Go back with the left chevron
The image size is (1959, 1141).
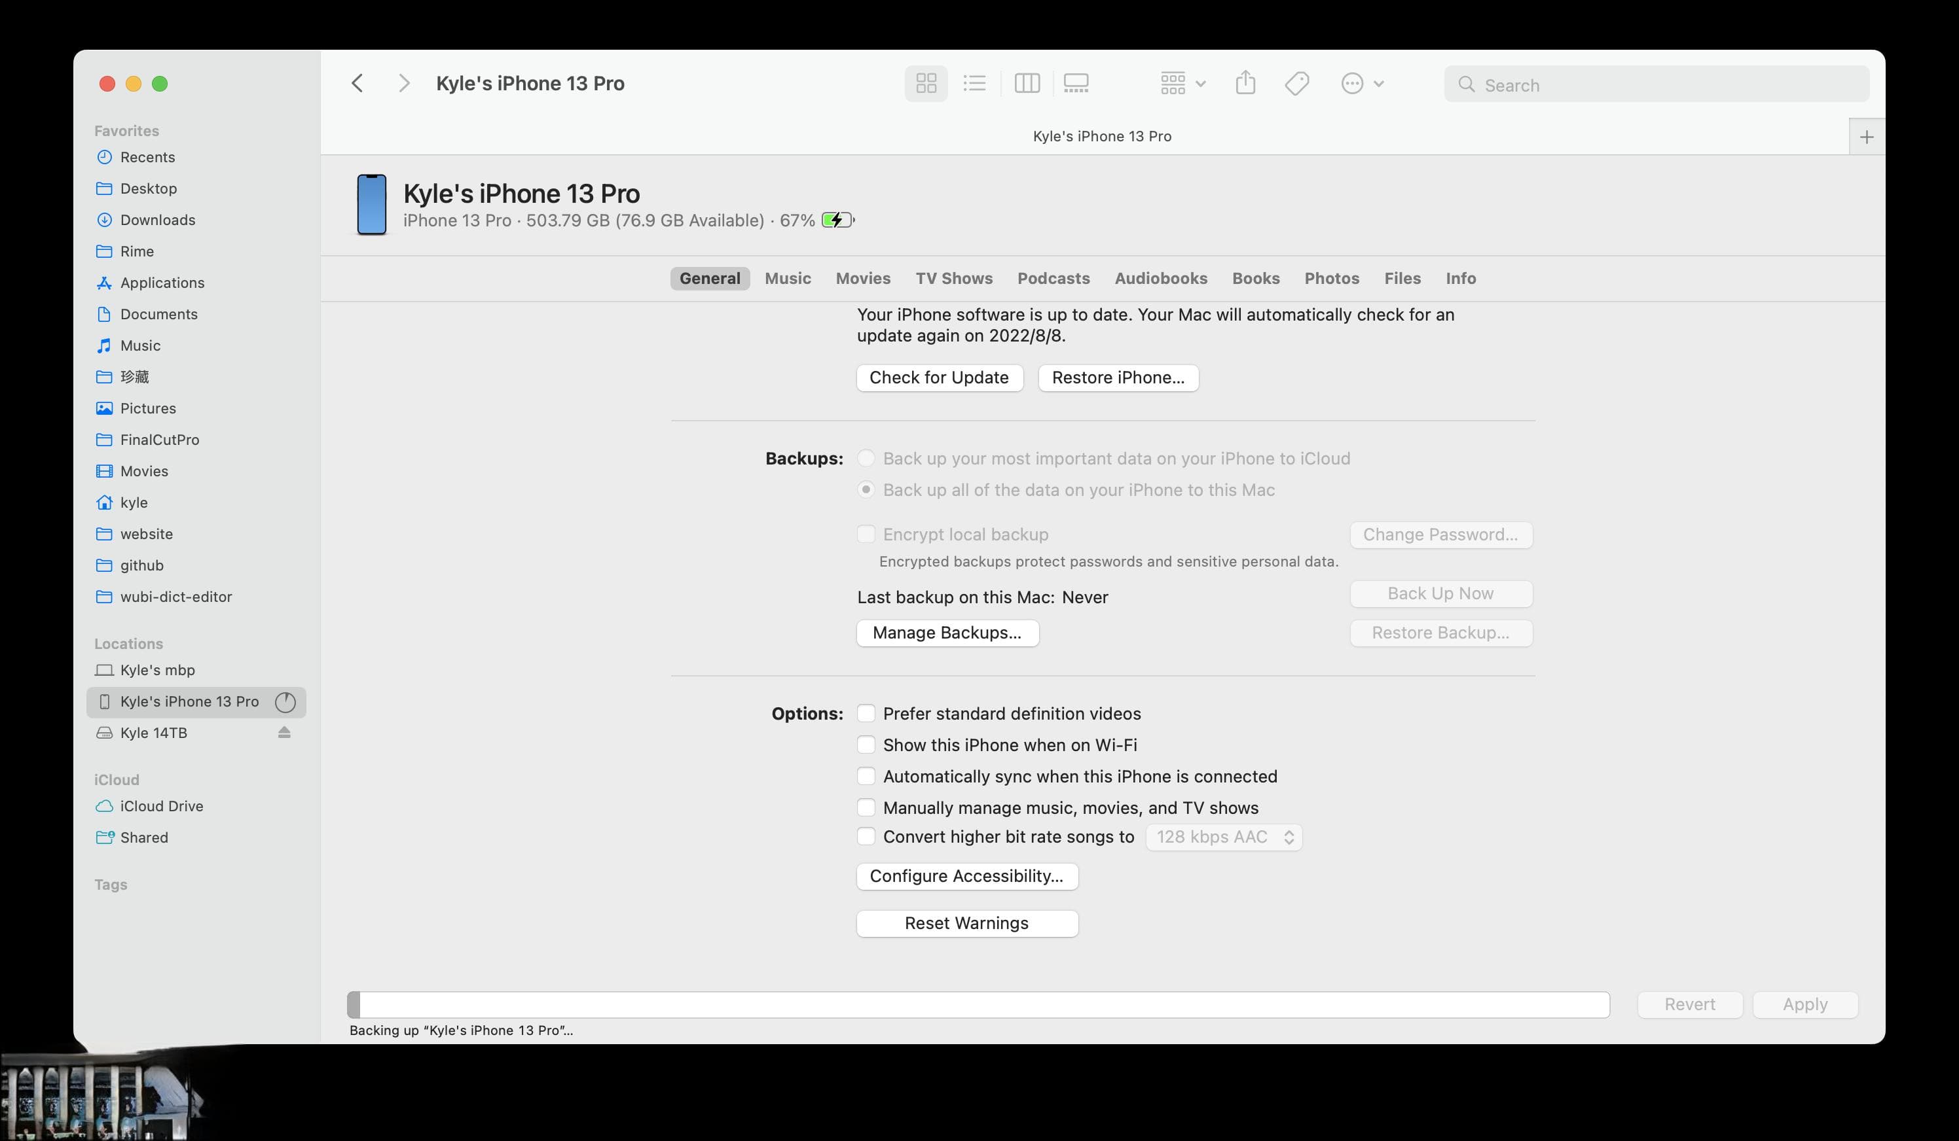(357, 83)
